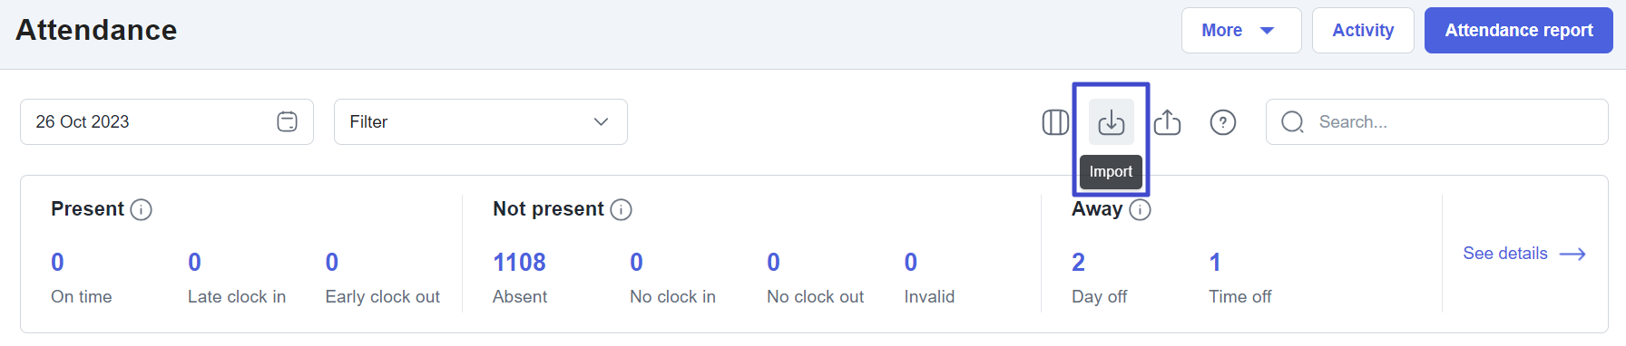Screen dimensions: 1626x346
Task: Expand the Filter dropdown
Action: coord(481,122)
